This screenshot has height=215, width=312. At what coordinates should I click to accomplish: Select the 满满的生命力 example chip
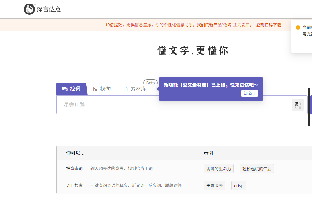(218, 169)
